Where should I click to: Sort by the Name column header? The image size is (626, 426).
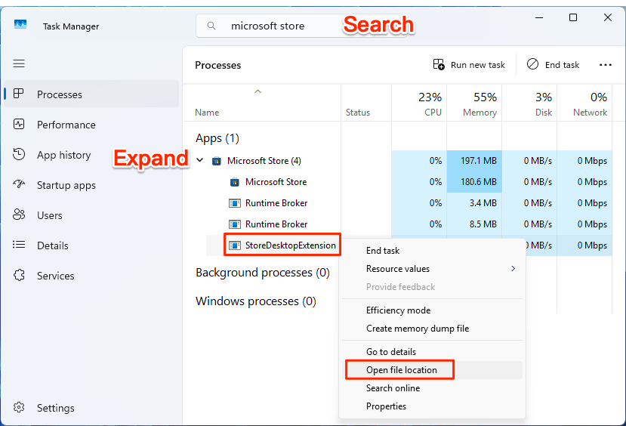262,103
